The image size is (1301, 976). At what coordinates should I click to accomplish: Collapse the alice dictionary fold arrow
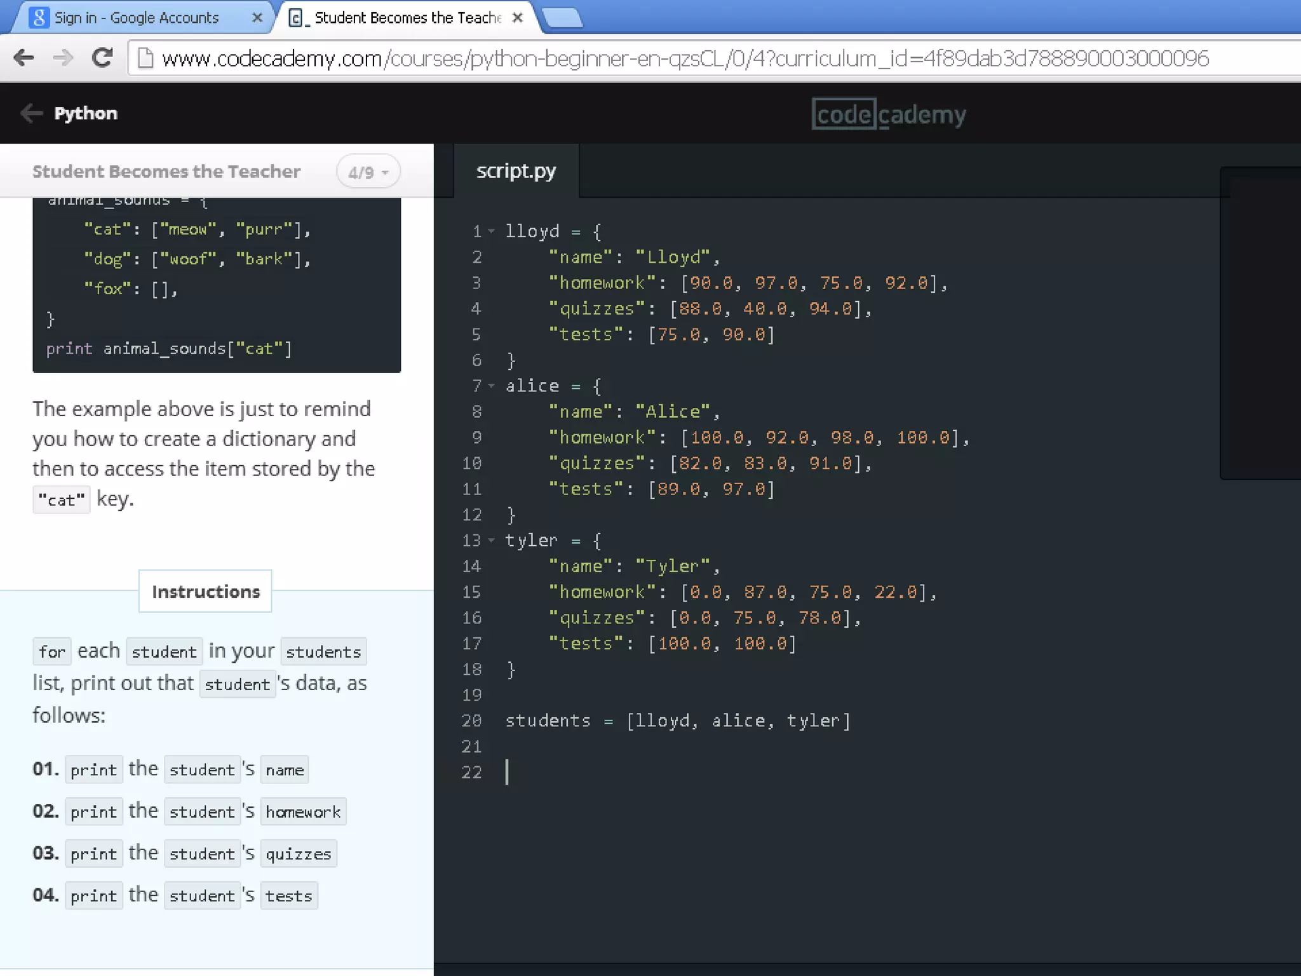click(x=491, y=386)
